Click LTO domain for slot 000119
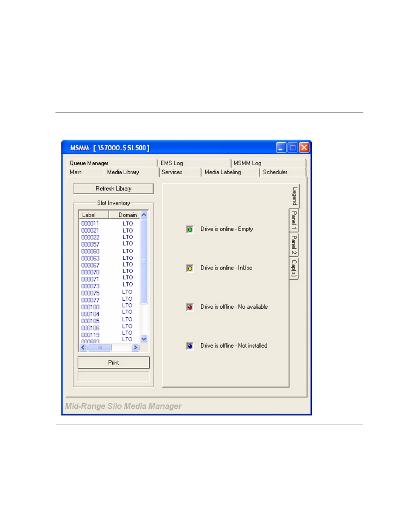407x526 pixels. coord(127,333)
